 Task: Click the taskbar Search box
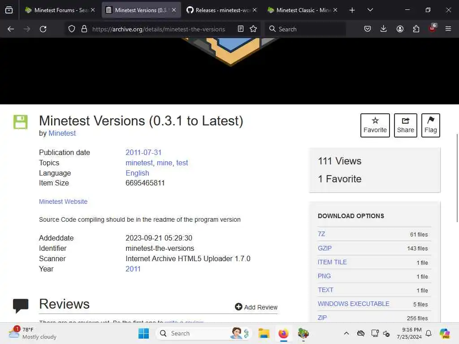204,333
